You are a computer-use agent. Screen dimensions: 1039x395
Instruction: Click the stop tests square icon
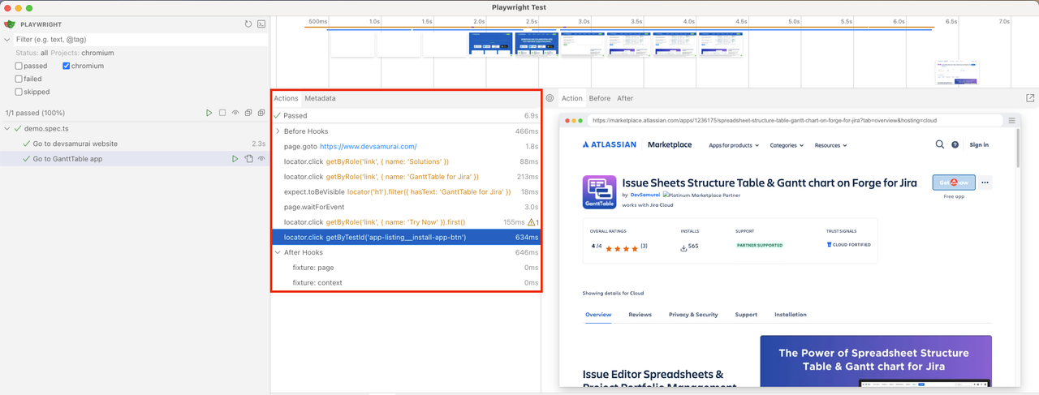[x=222, y=113]
